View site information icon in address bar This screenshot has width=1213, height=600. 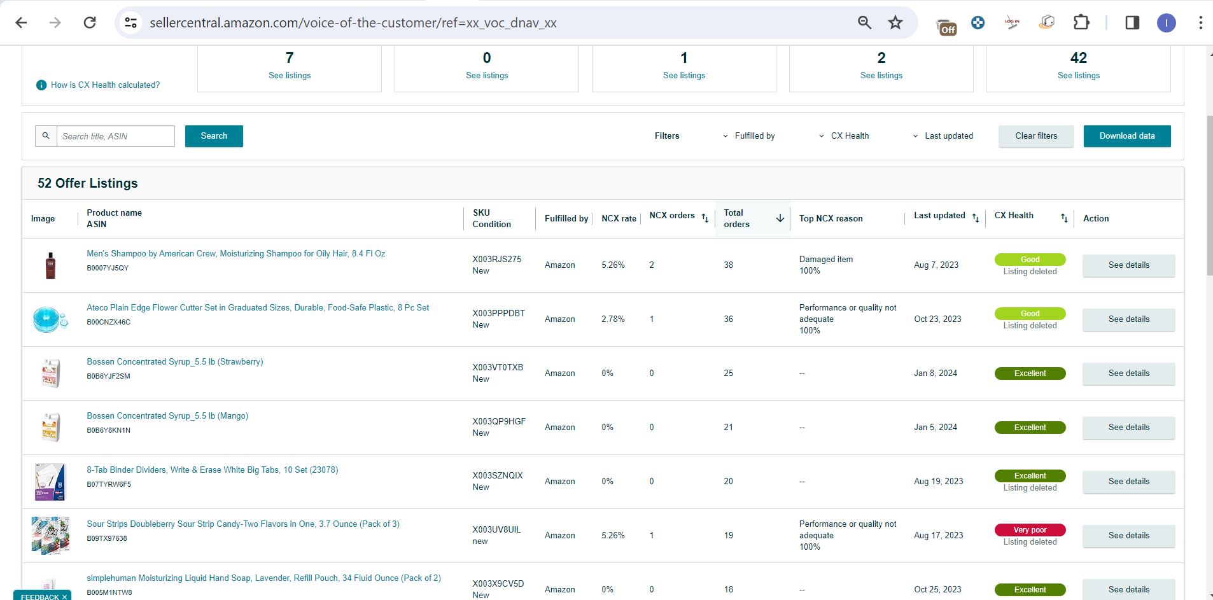tap(131, 23)
